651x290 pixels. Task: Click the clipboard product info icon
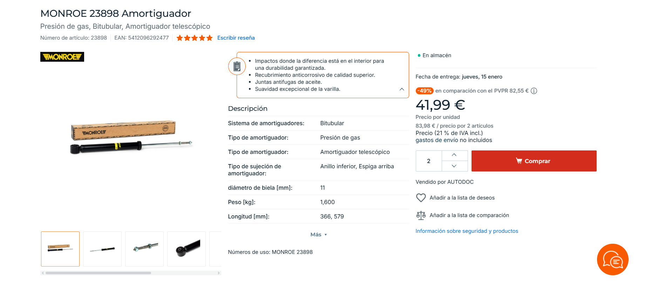237,66
